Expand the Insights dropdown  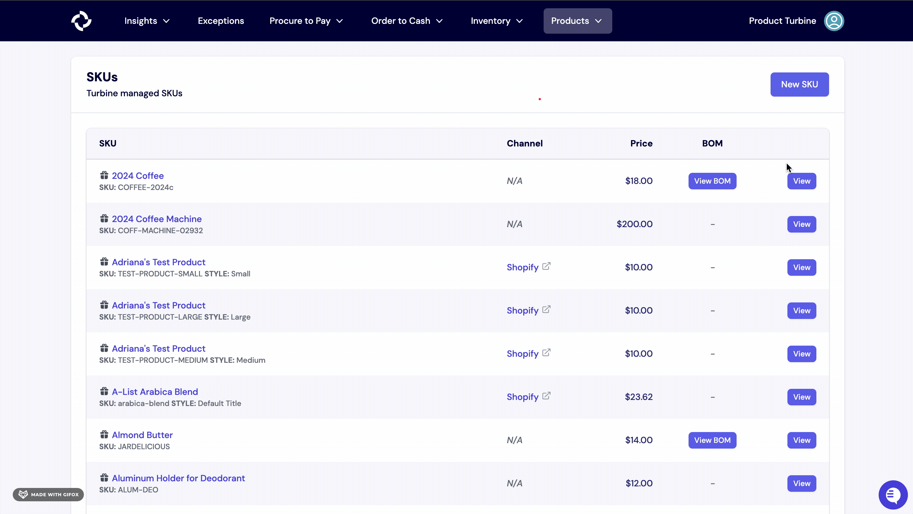(146, 21)
